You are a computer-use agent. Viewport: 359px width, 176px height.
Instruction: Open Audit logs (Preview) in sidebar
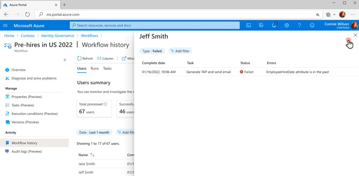pyautogui.click(x=27, y=151)
